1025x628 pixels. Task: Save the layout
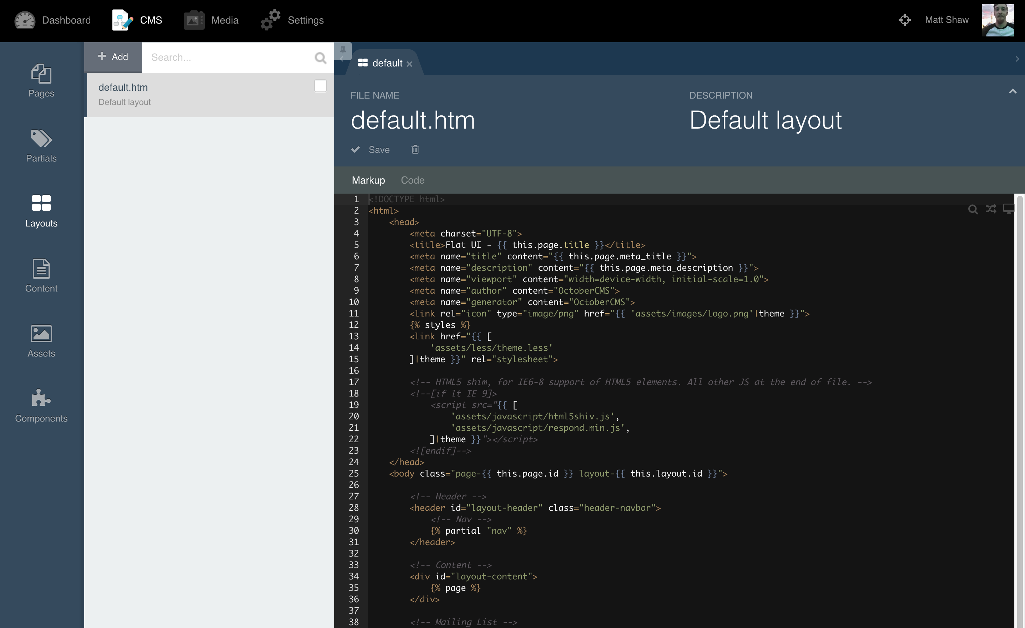coord(370,150)
